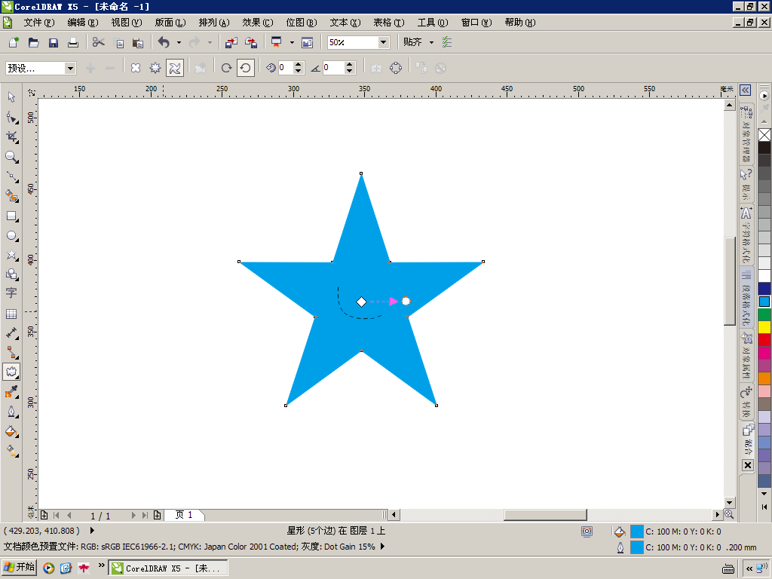Screen dimensions: 772x579
Task: Select the Crop tool
Action: [x=11, y=137]
